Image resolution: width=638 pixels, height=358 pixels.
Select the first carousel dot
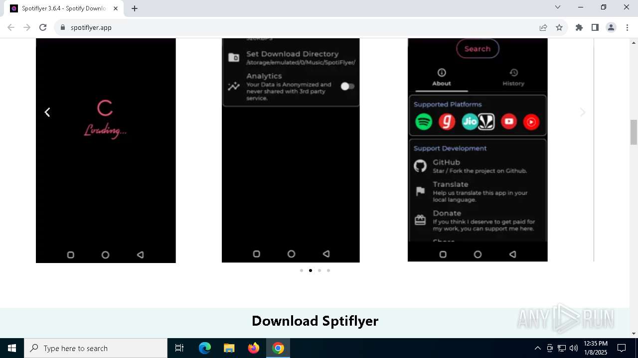[302, 270]
